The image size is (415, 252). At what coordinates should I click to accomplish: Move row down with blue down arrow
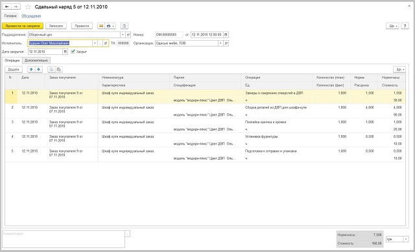pyautogui.click(x=39, y=69)
